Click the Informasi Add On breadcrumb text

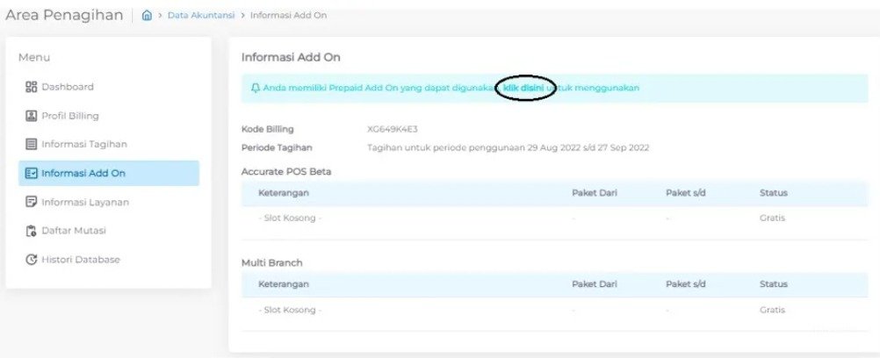pos(288,16)
